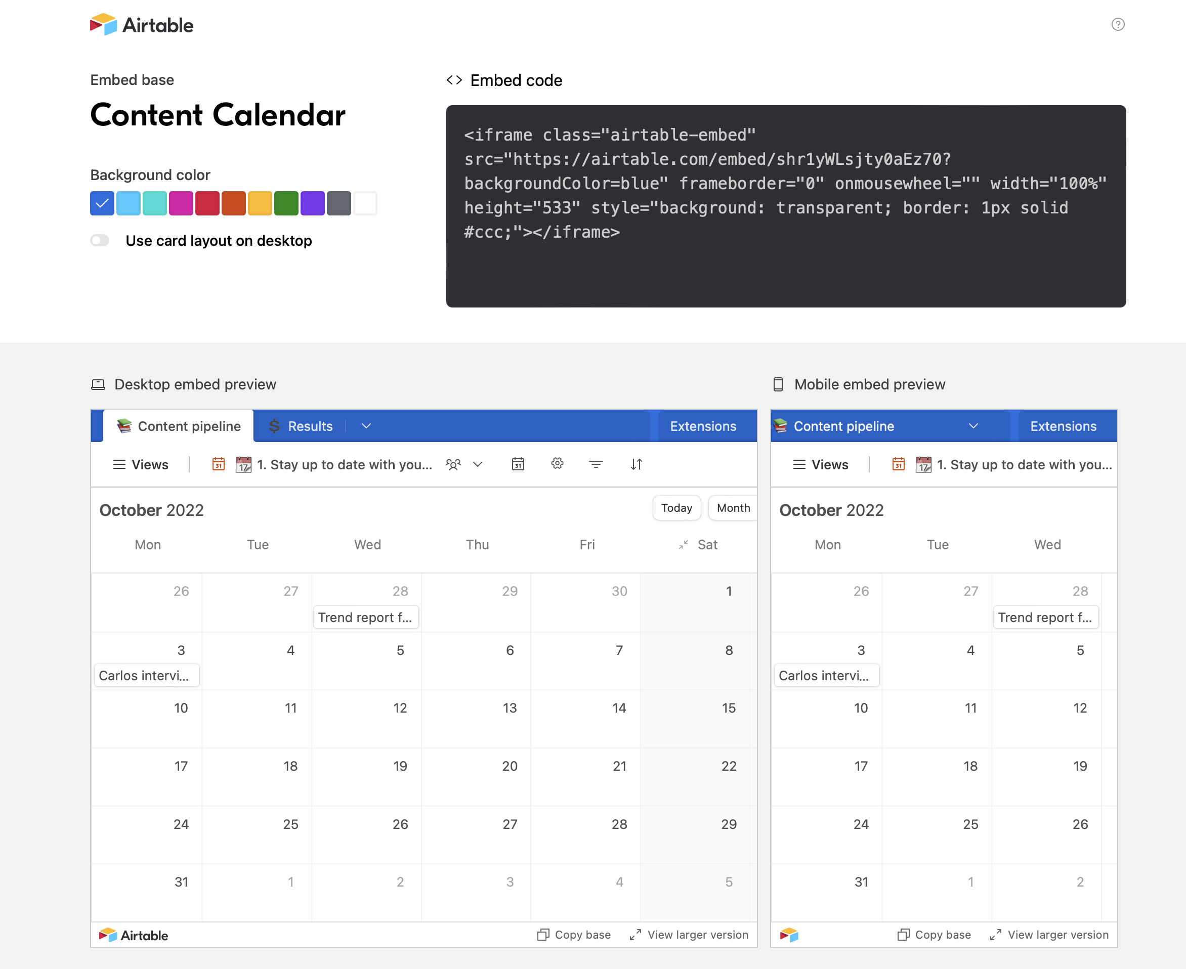Viewport: 1186px width, 969px height.
Task: Click the collapse weekend arrows icon near Sat
Action: tap(683, 545)
